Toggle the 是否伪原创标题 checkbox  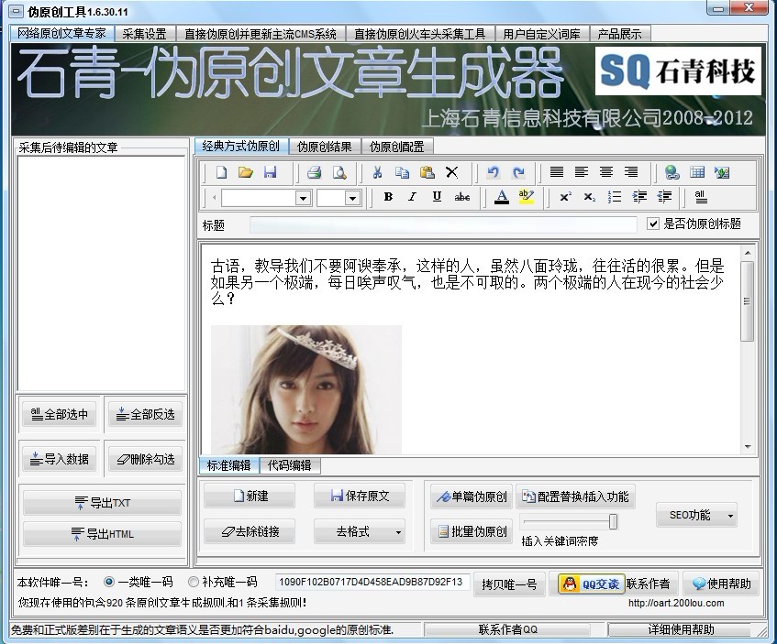point(653,224)
